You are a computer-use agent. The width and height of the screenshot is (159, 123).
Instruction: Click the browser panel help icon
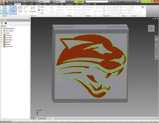(x=29, y=20)
